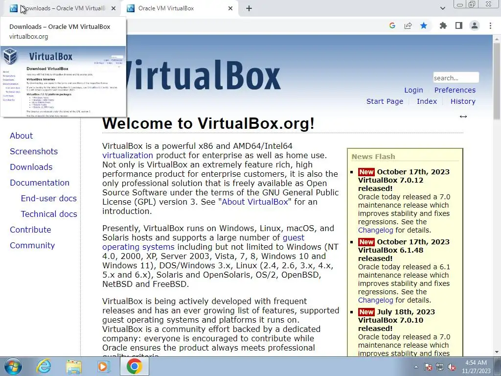
Task: Close the Downloads – Oracle VM VirtualBox tab
Action: [x=114, y=9]
